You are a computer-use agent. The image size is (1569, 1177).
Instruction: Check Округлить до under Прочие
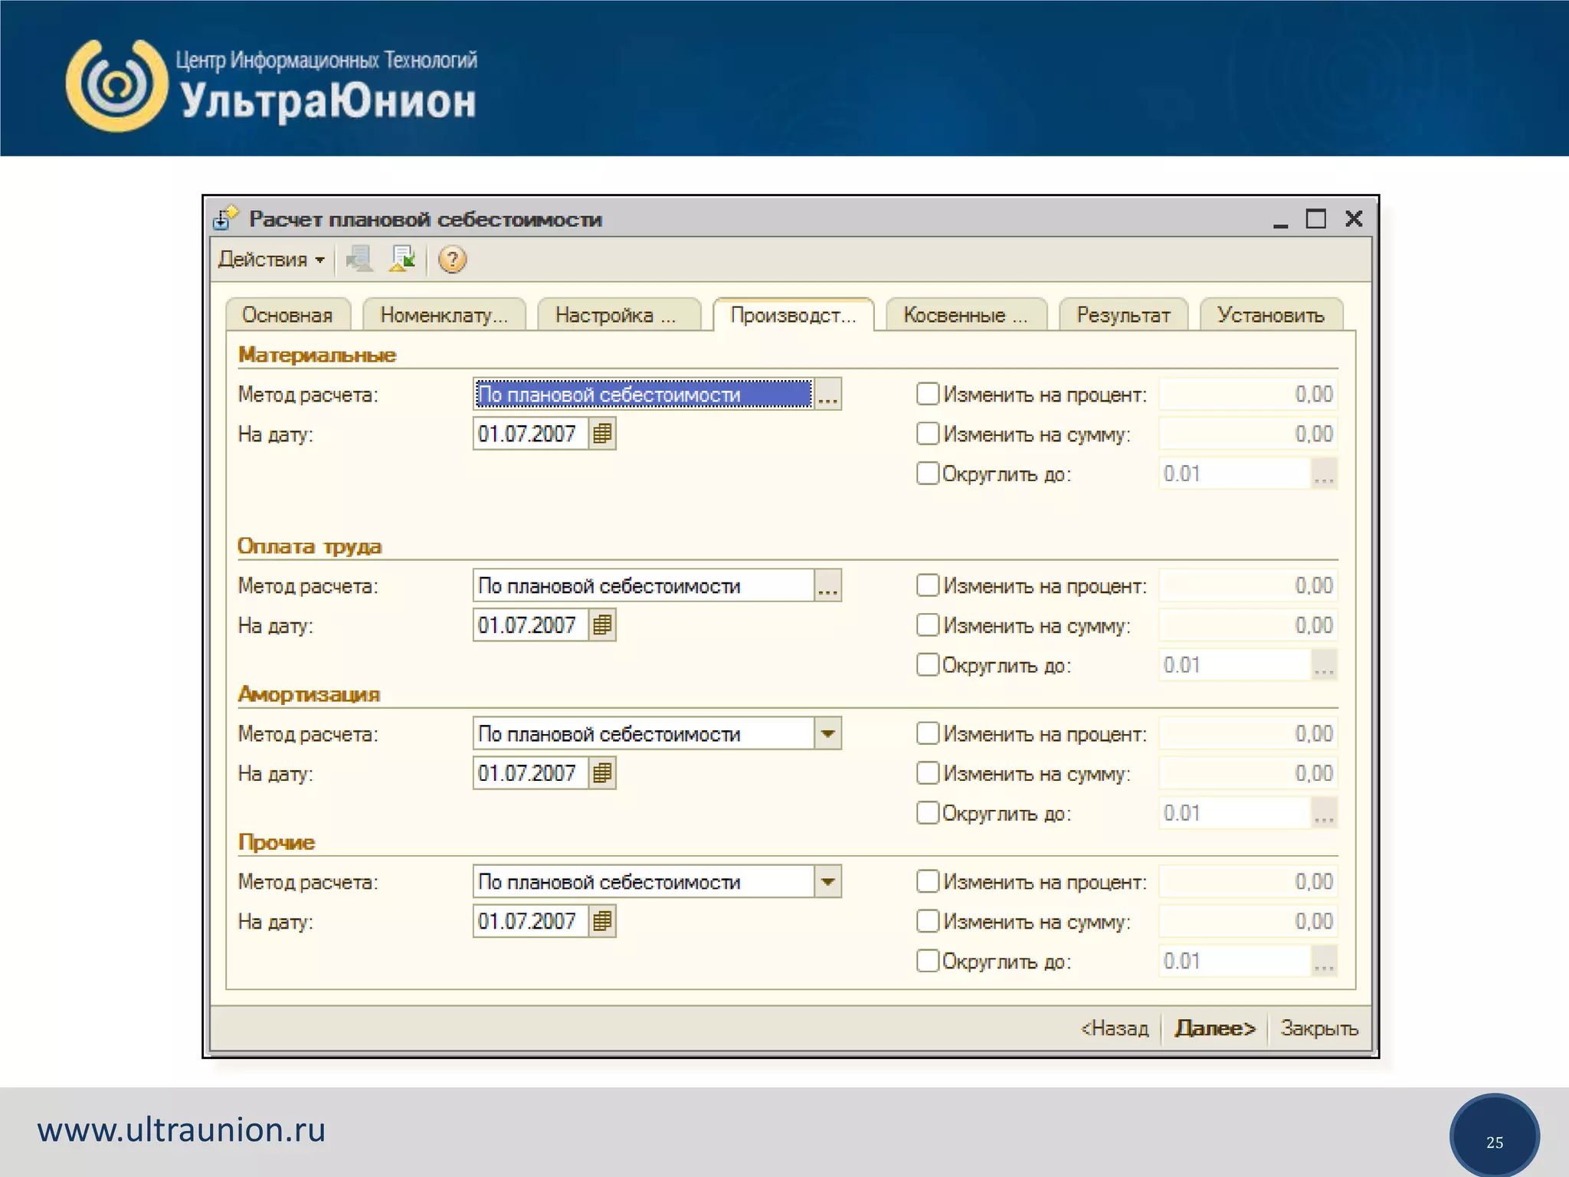pyautogui.click(x=927, y=961)
